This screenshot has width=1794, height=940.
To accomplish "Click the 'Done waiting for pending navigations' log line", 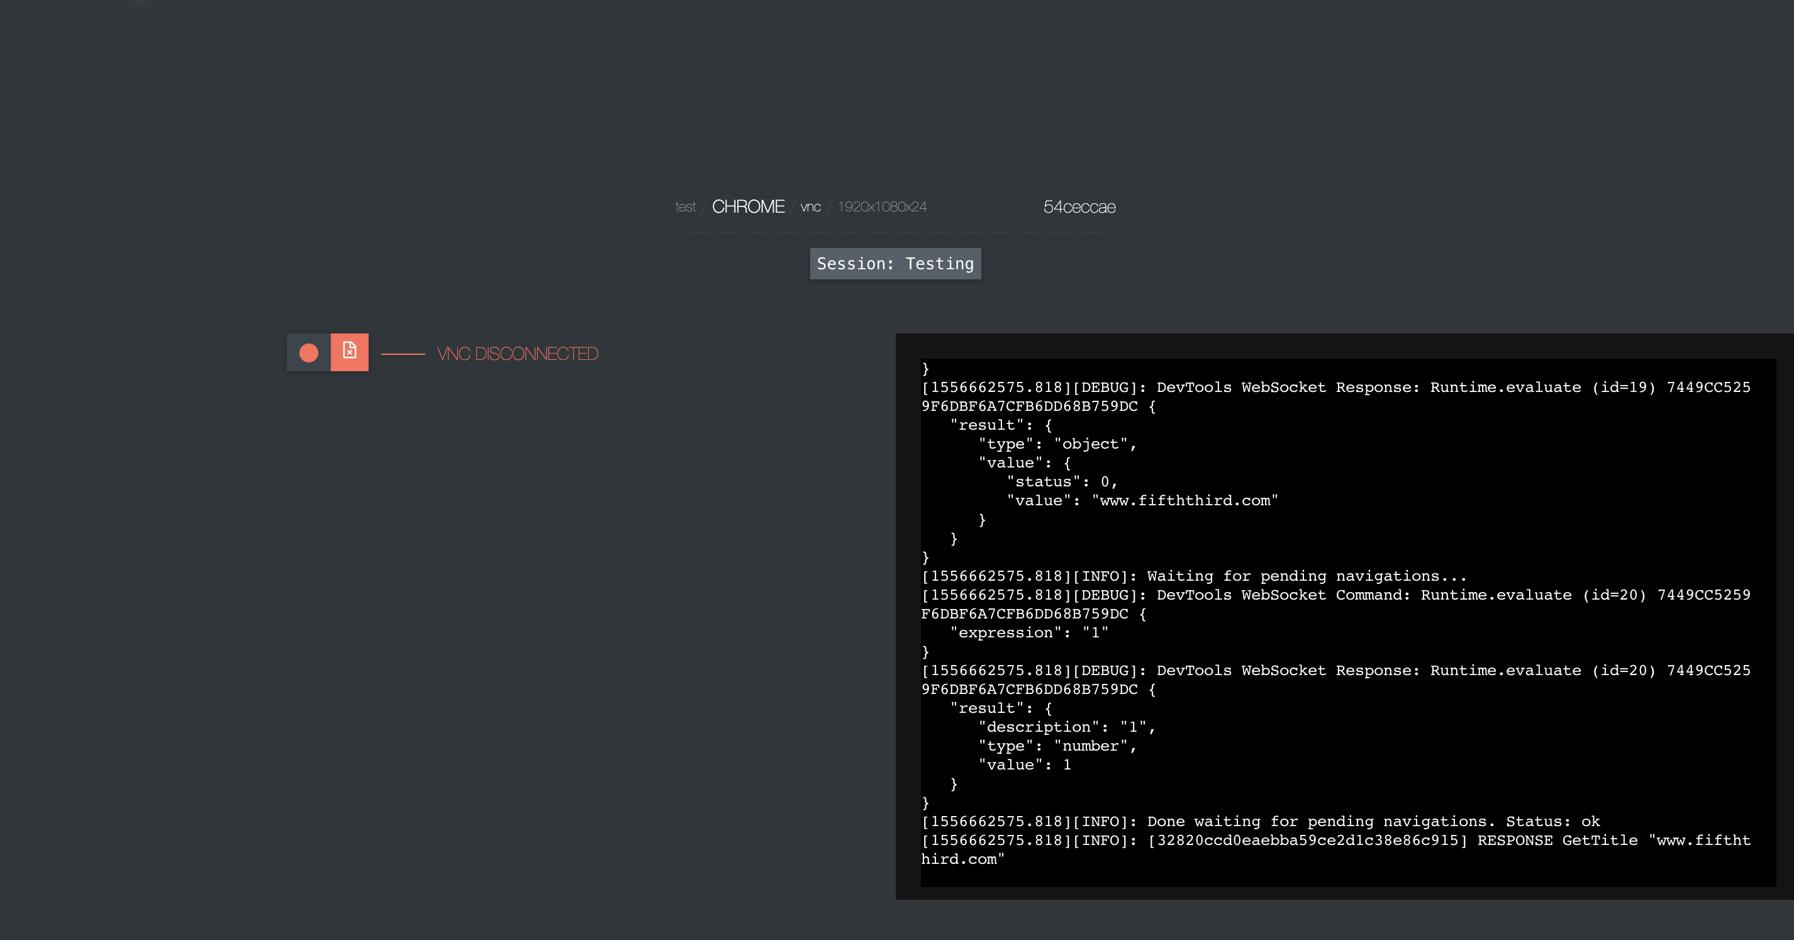I will pyautogui.click(x=1261, y=822).
